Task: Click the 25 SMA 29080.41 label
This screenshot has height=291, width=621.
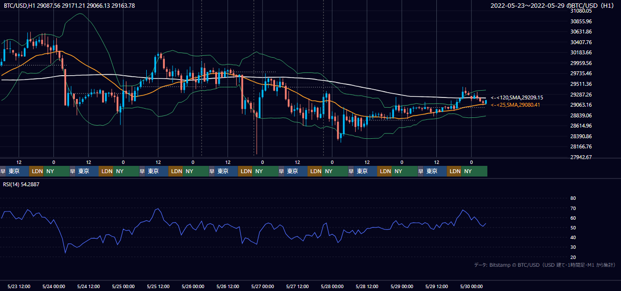Action: (x=515, y=105)
